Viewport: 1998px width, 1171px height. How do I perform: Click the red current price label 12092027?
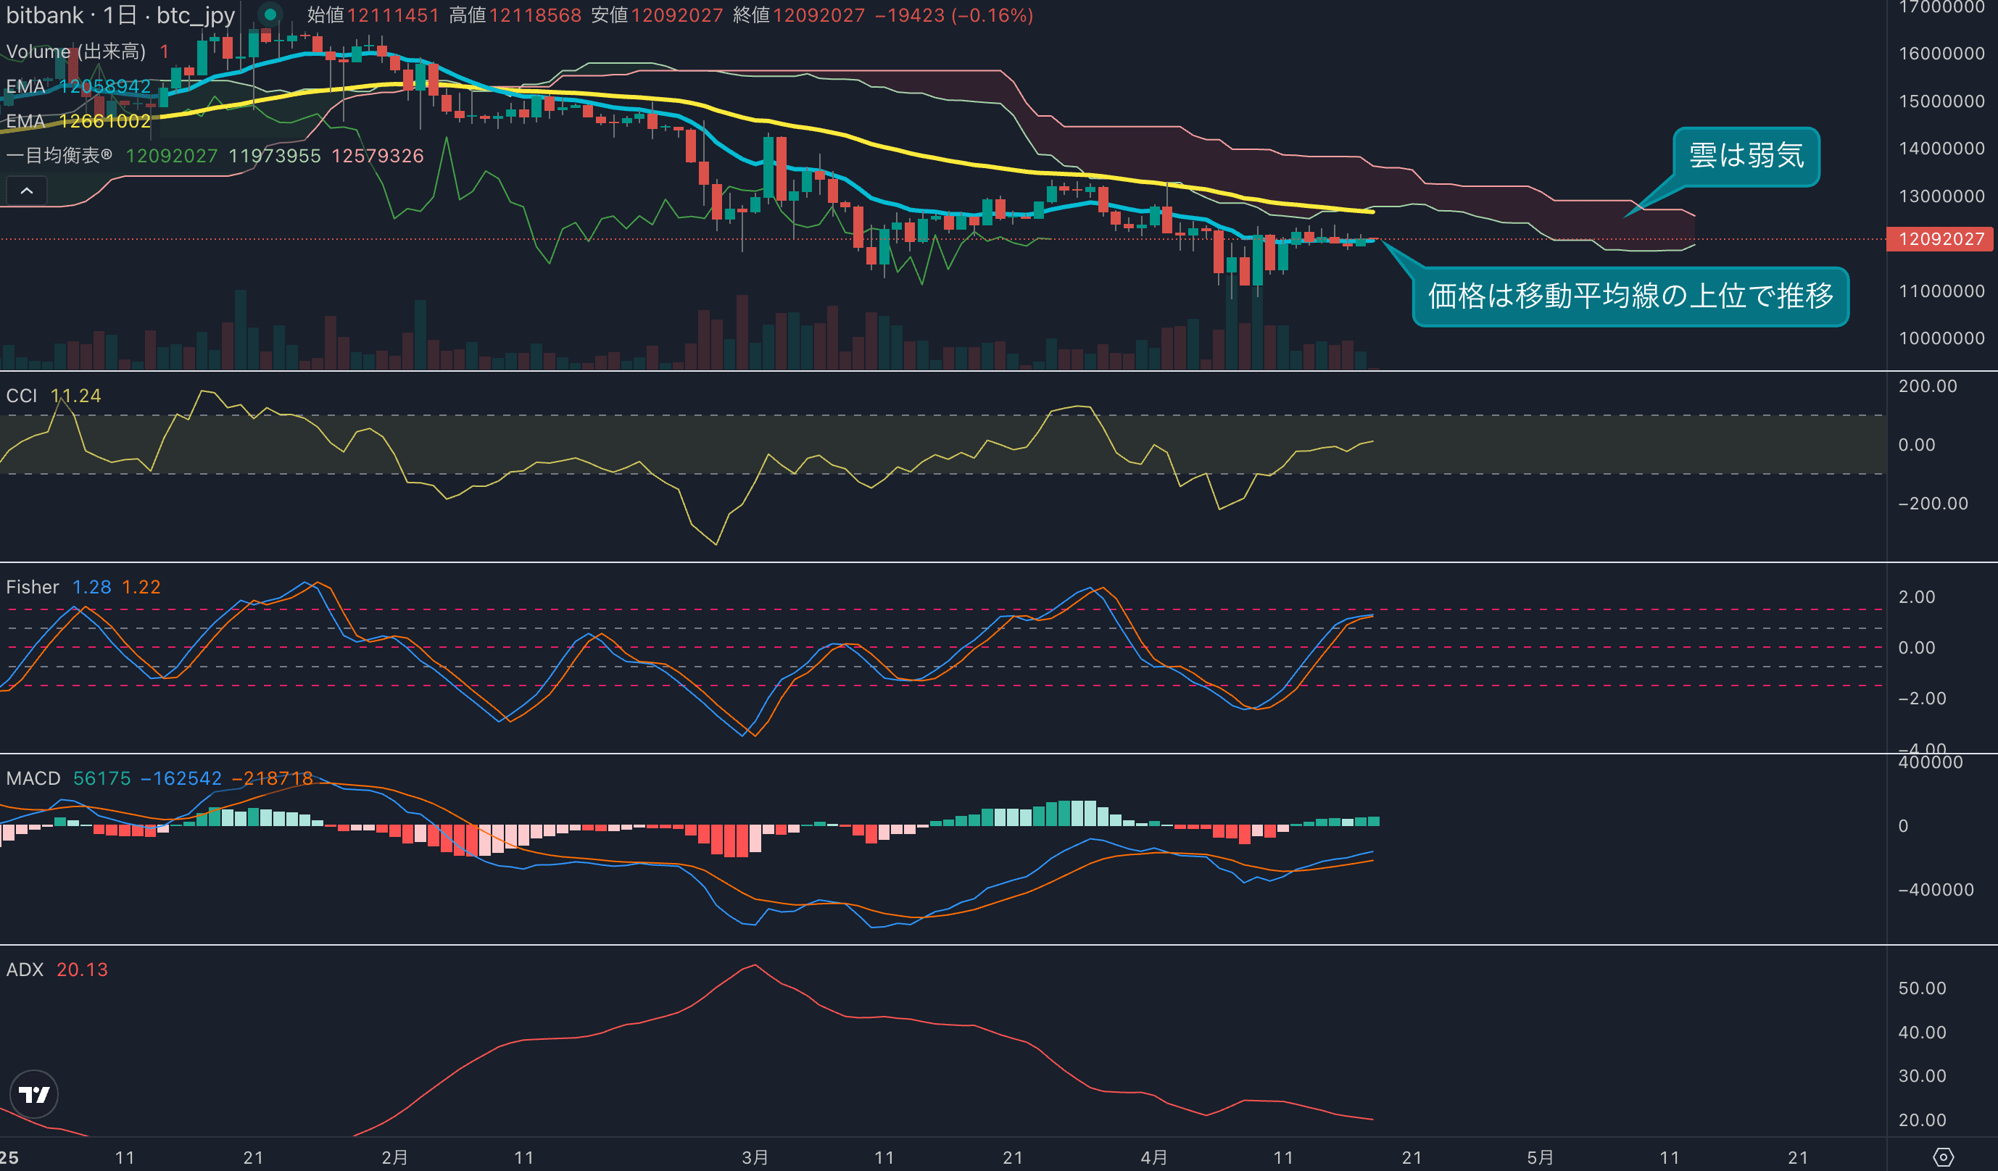pos(1940,239)
